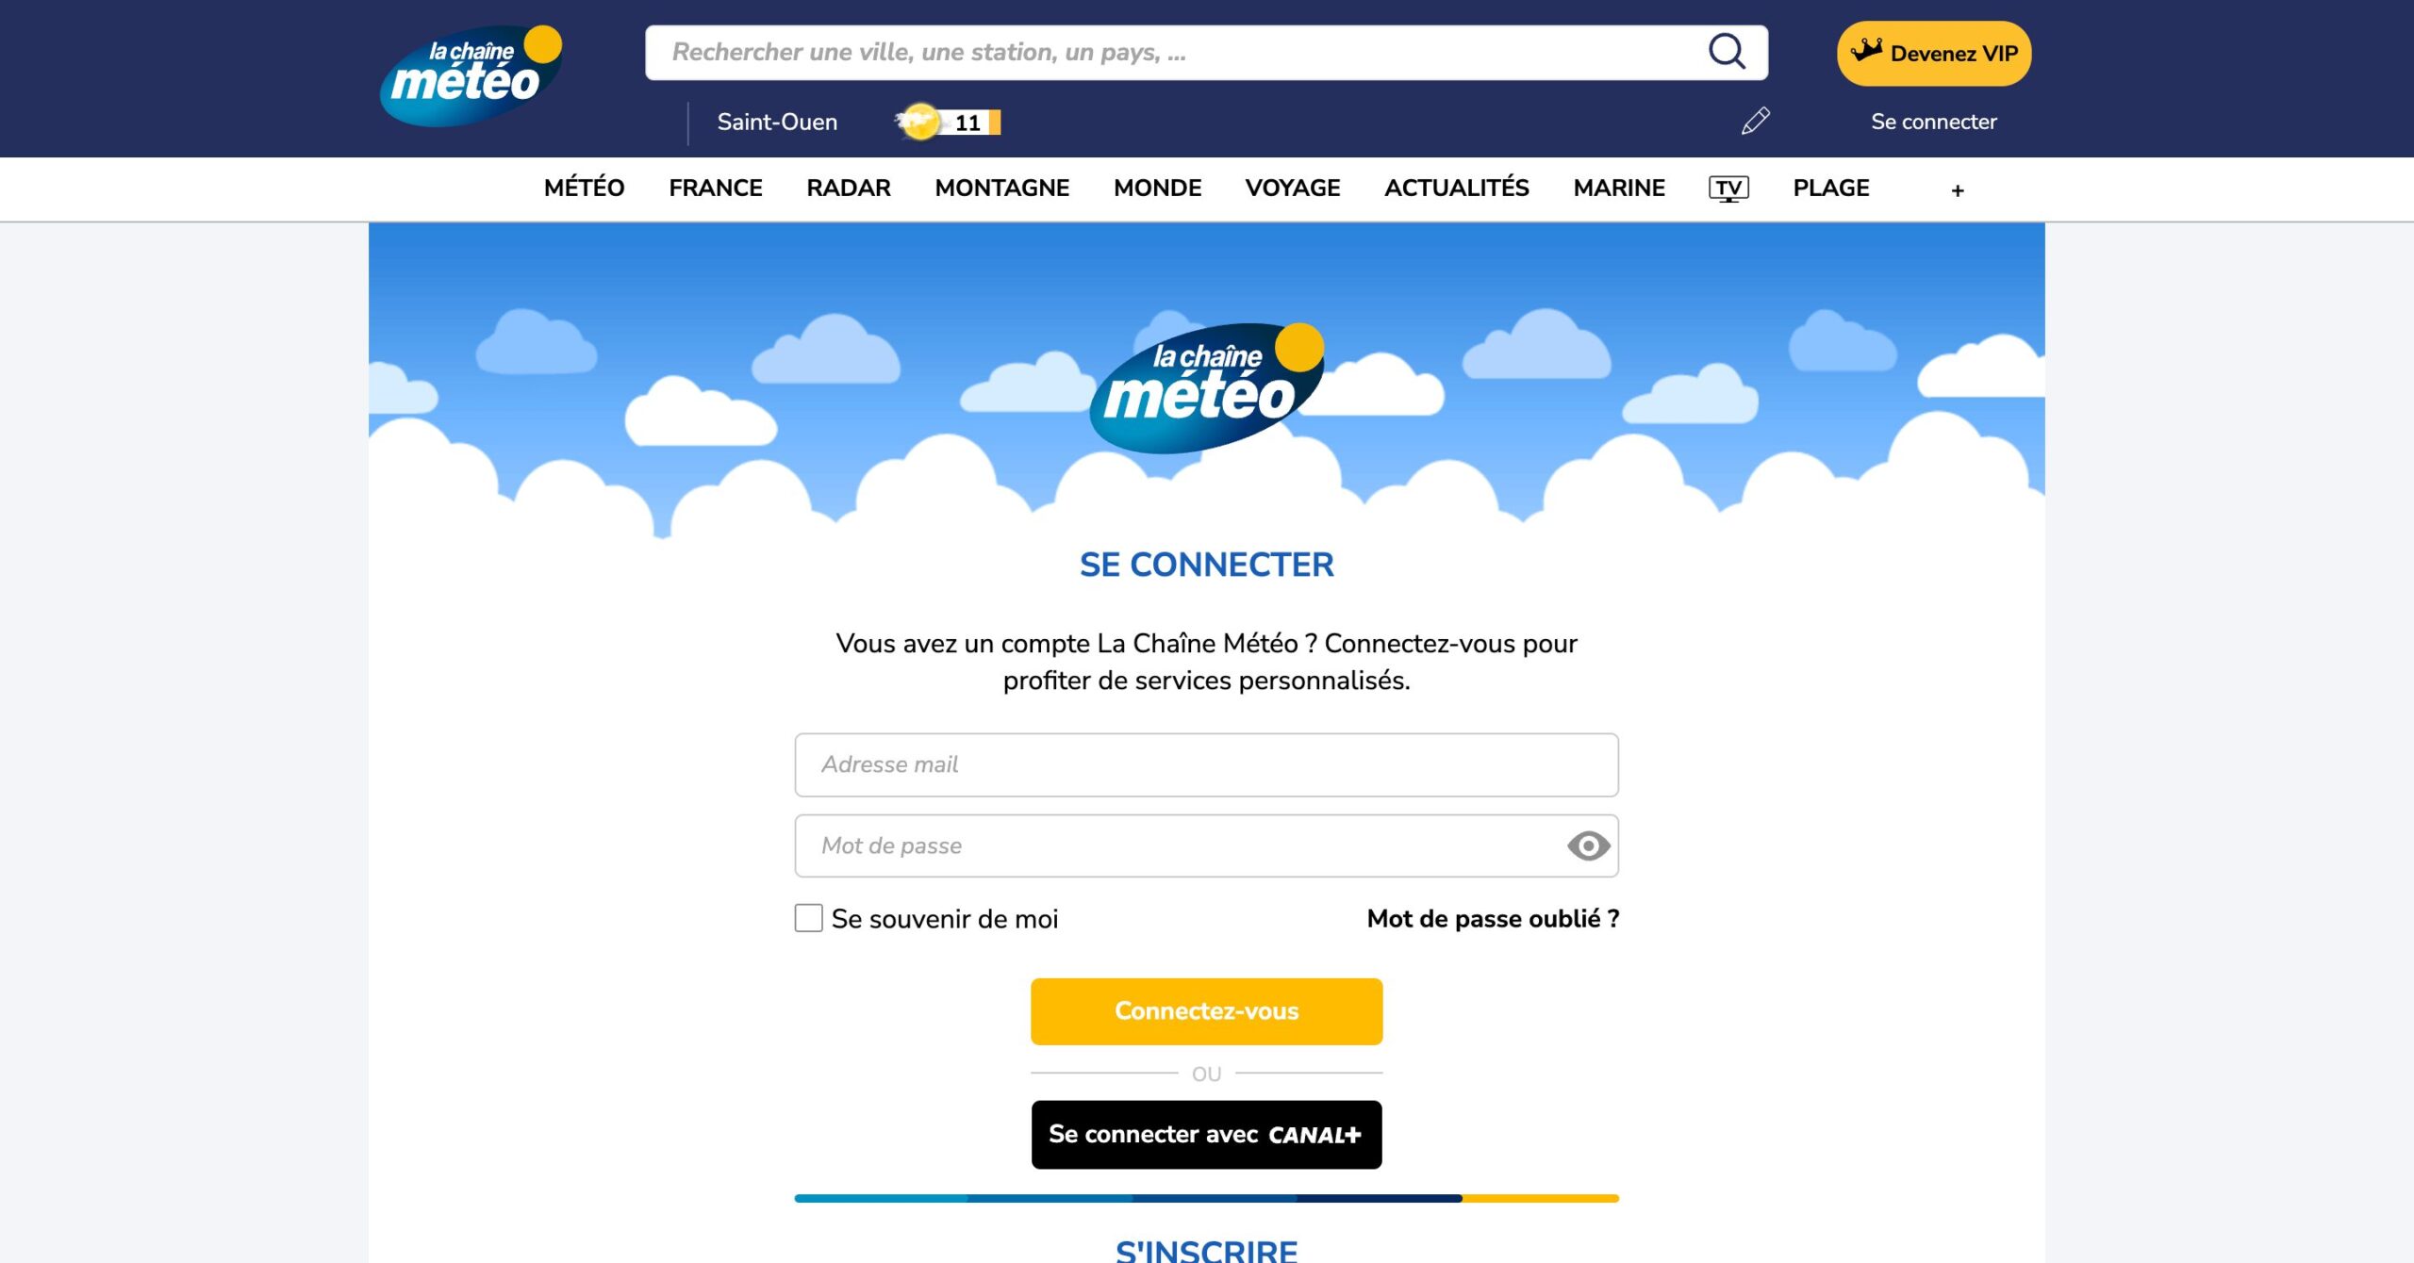Open the TV icon in navigation
Image resolution: width=2414 pixels, height=1263 pixels.
coord(1728,189)
